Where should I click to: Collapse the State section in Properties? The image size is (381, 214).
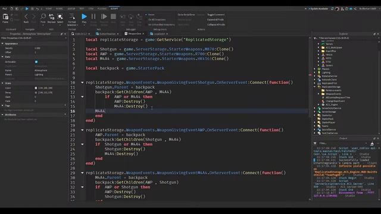click(x=2, y=83)
